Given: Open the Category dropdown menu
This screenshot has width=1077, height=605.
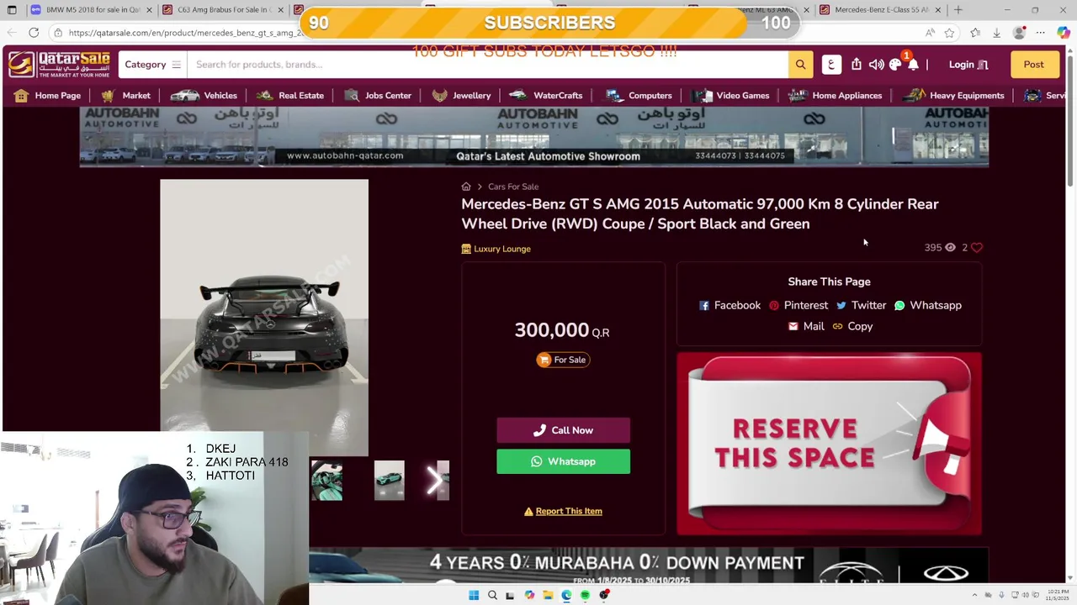Looking at the screenshot, I should 152,65.
